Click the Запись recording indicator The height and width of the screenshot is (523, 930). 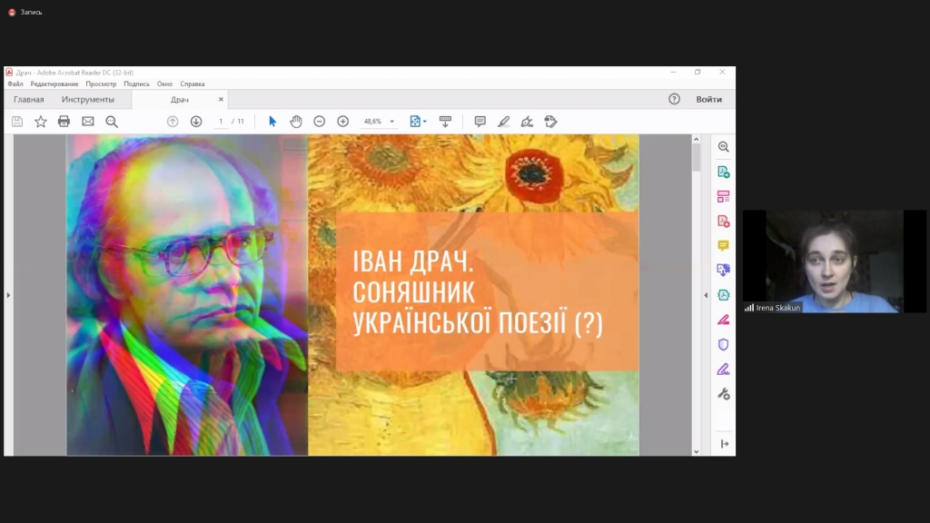pyautogui.click(x=25, y=12)
